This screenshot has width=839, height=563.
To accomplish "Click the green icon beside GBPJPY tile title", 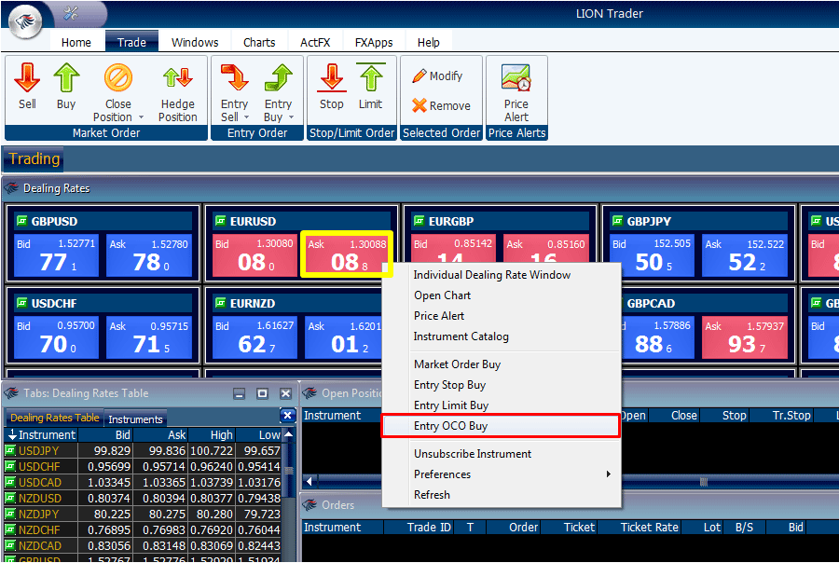I will pos(617,221).
